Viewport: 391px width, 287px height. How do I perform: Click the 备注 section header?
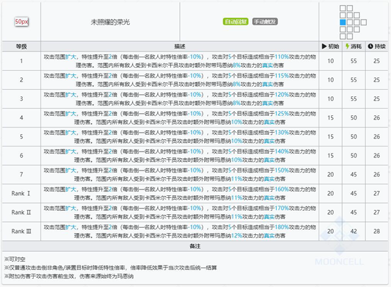tap(195, 246)
